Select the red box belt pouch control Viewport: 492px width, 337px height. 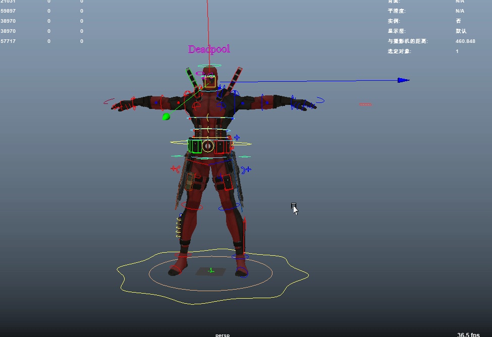(222, 147)
